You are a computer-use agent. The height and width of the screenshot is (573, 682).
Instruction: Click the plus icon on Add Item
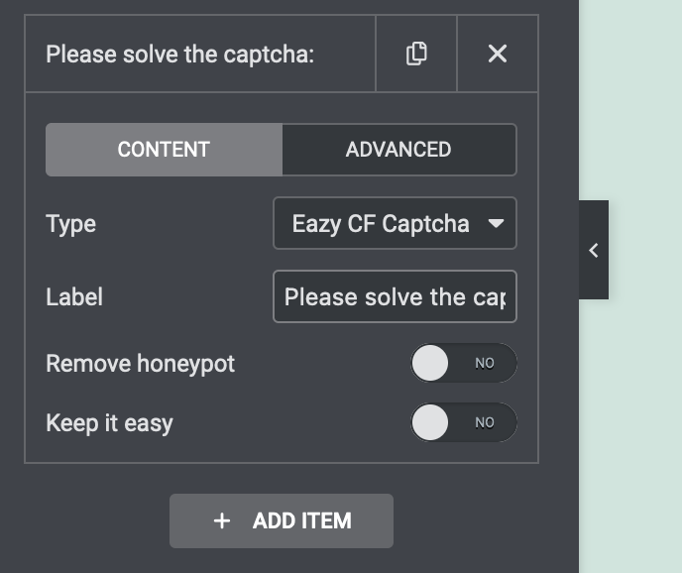(x=222, y=520)
